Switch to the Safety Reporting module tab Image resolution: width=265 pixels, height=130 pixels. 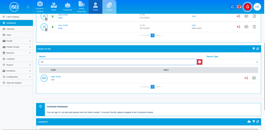click(81, 7)
